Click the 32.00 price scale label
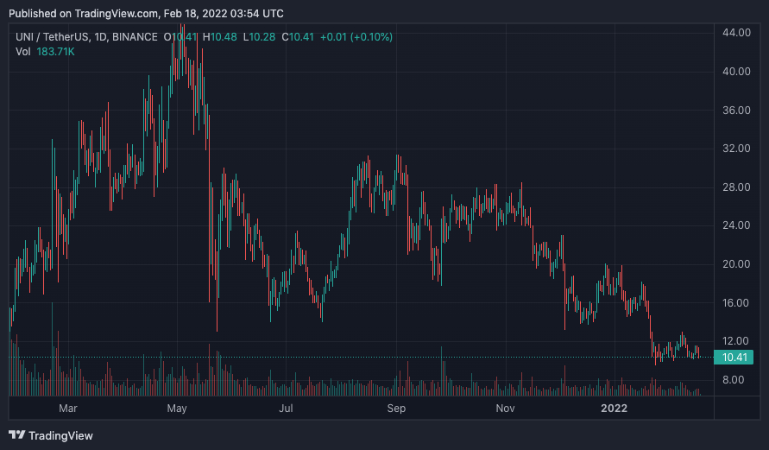769x450 pixels. point(736,149)
